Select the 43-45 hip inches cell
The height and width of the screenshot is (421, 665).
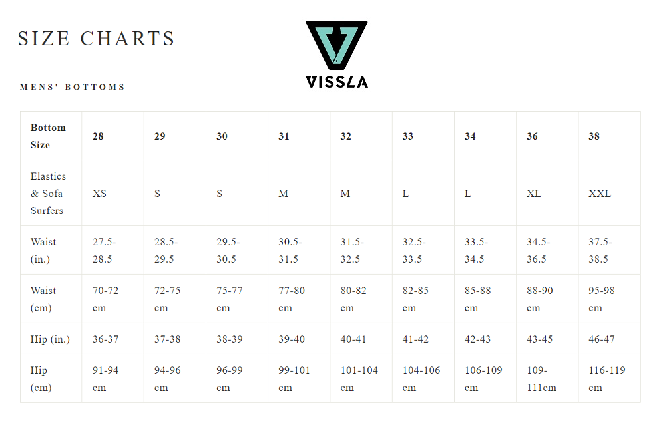tap(539, 339)
